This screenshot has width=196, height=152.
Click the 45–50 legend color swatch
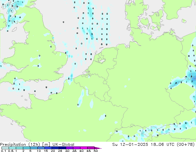91,148
